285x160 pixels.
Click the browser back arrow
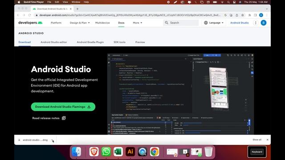click(x=18, y=15)
